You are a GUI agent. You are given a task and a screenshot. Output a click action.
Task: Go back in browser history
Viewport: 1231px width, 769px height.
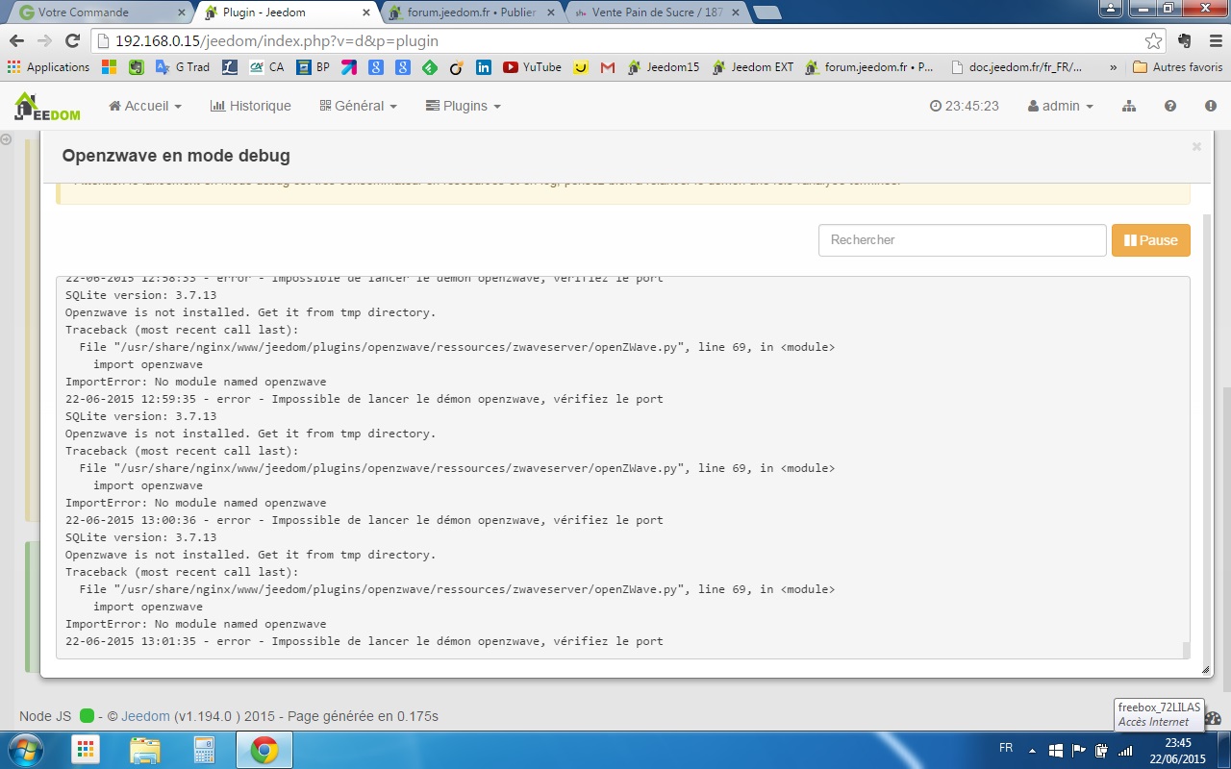click(16, 41)
